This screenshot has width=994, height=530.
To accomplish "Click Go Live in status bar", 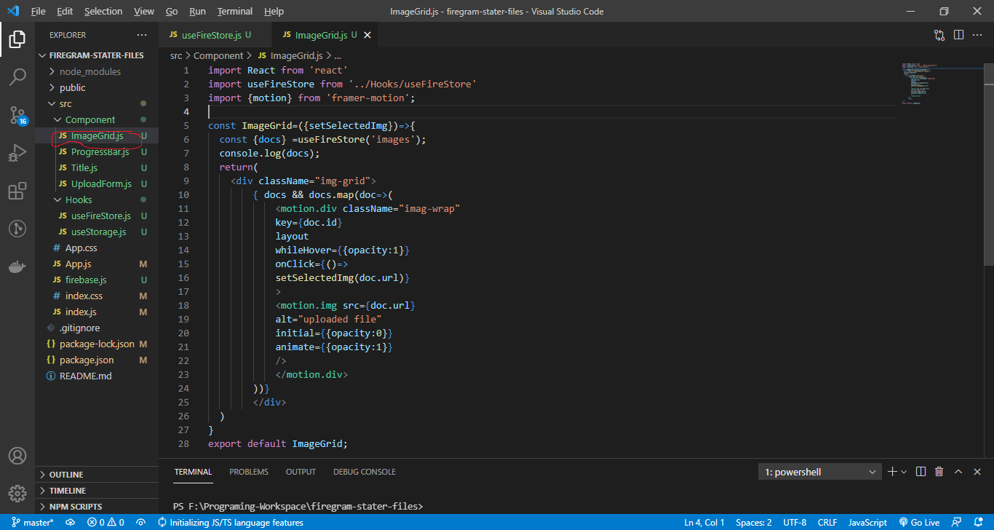I will point(919,523).
